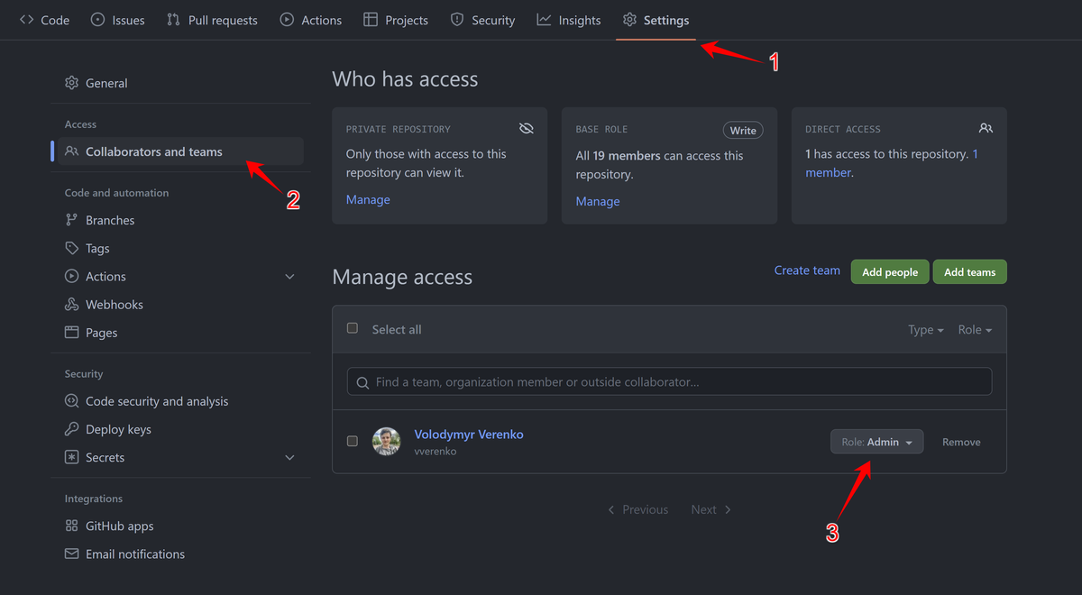Image resolution: width=1082 pixels, height=595 pixels.
Task: Click the Code security scan icon
Action: [71, 401]
